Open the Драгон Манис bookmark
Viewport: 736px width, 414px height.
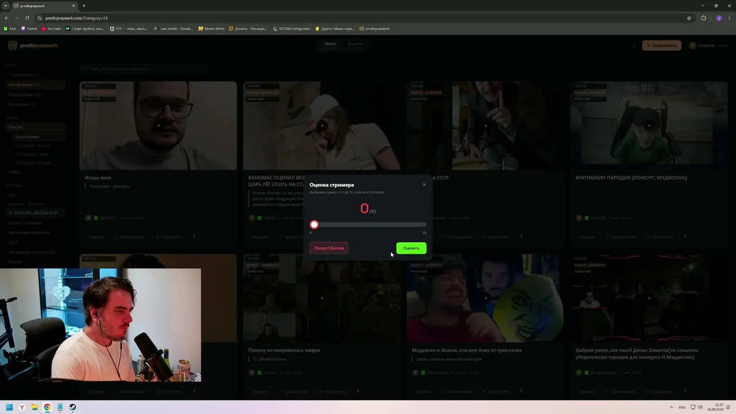click(335, 29)
